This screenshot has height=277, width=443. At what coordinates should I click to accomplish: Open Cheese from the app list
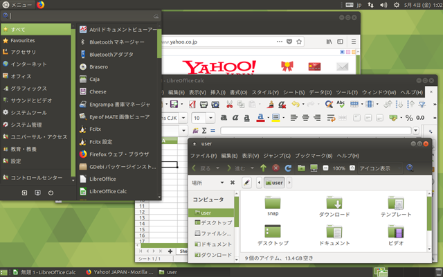pyautogui.click(x=97, y=91)
